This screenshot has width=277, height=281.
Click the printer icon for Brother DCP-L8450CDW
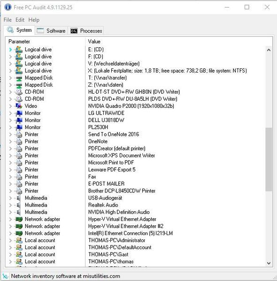(x=19, y=191)
